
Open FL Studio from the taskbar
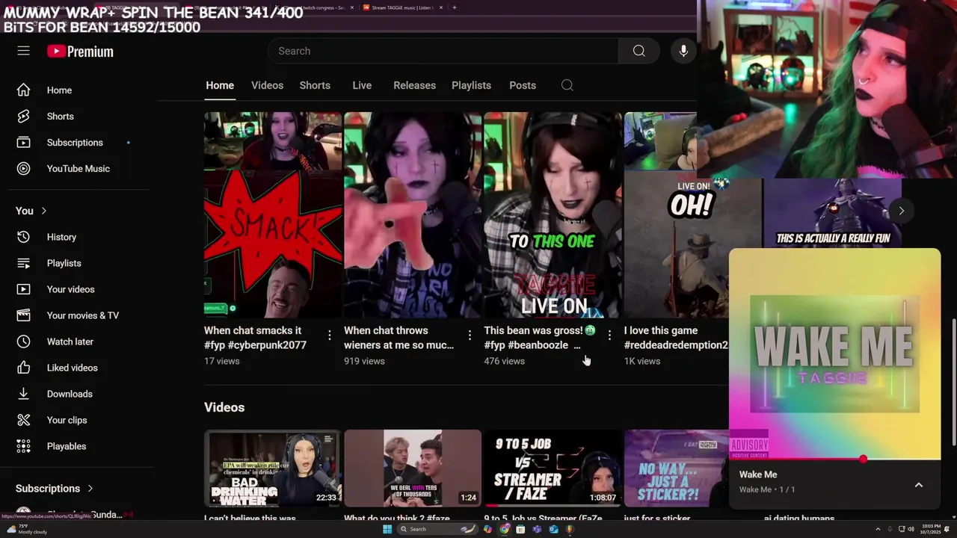(570, 529)
